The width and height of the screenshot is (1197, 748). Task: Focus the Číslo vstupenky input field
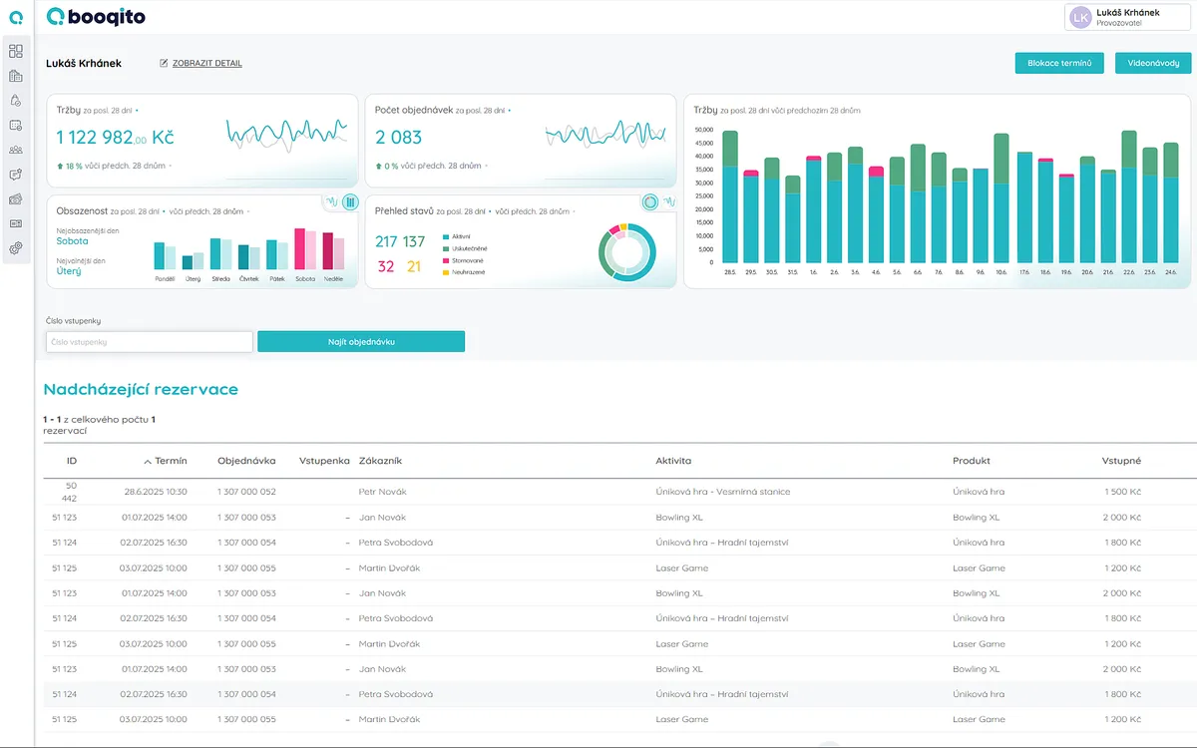coord(150,342)
